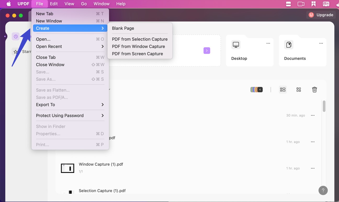339x202 pixels.
Task: Choose New Tab from File menu
Action: tap(70, 14)
